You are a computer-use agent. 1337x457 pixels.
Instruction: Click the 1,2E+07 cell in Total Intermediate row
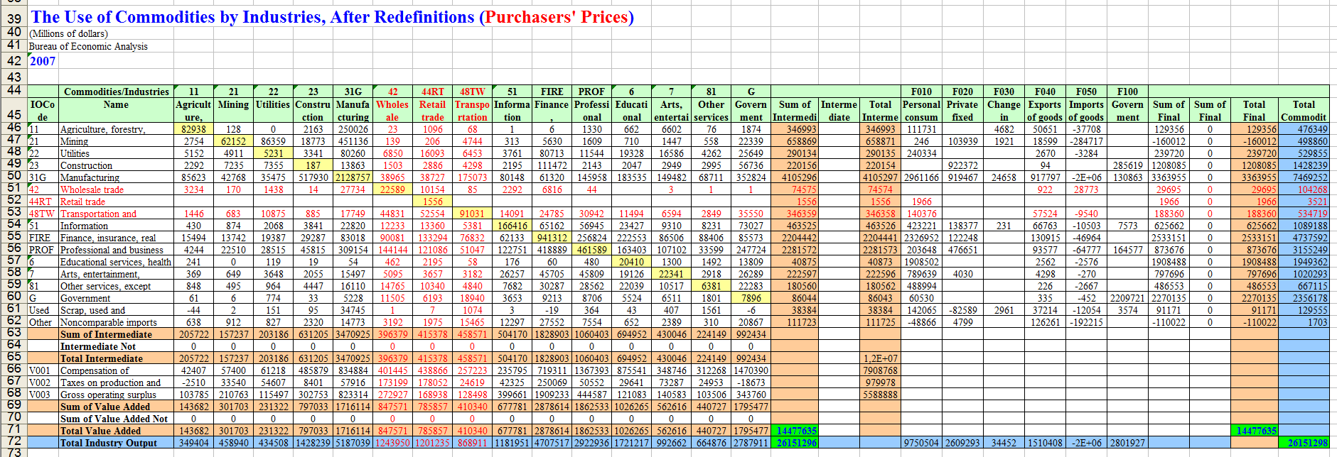click(880, 358)
